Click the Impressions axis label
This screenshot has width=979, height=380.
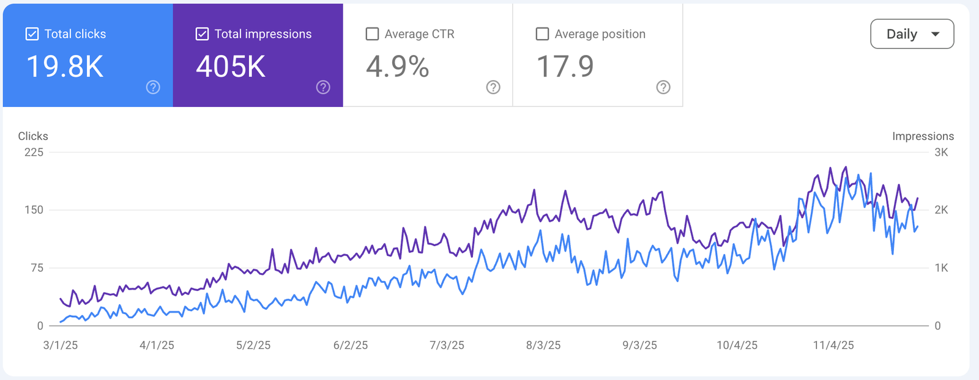point(923,136)
